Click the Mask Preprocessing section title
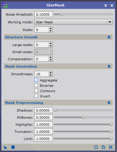The image size is (117, 152). (x=24, y=103)
